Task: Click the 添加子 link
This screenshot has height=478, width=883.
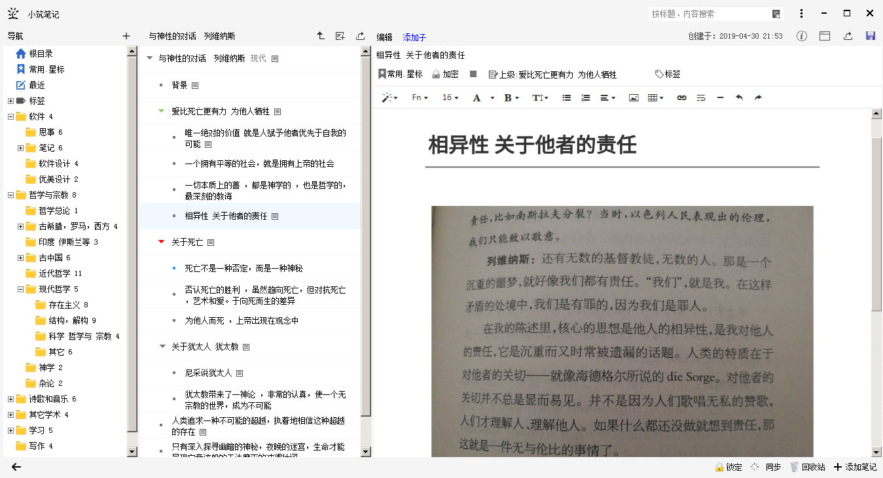Action: pos(414,37)
